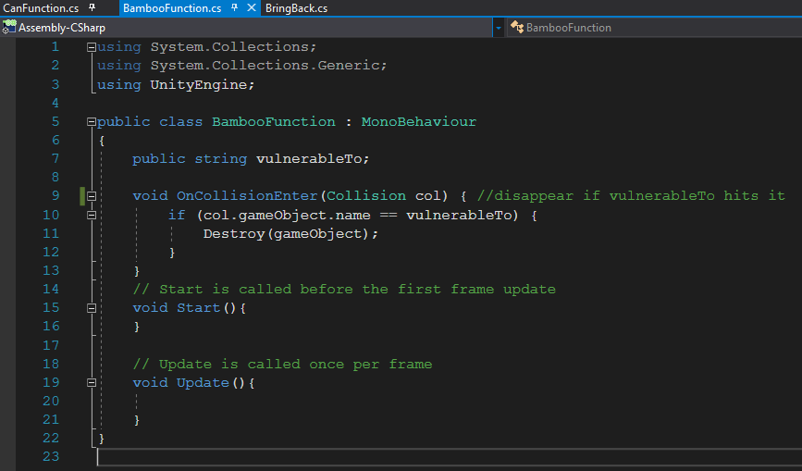
Task: Collapse the Start method block
Action: [x=92, y=308]
